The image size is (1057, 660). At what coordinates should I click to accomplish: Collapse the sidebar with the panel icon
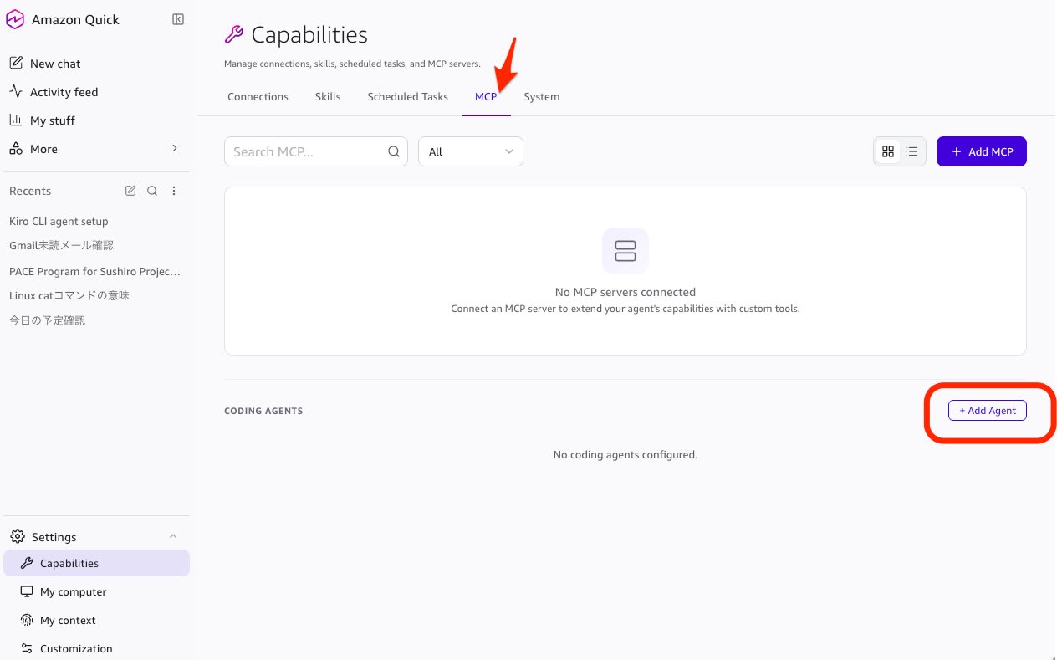(x=178, y=19)
